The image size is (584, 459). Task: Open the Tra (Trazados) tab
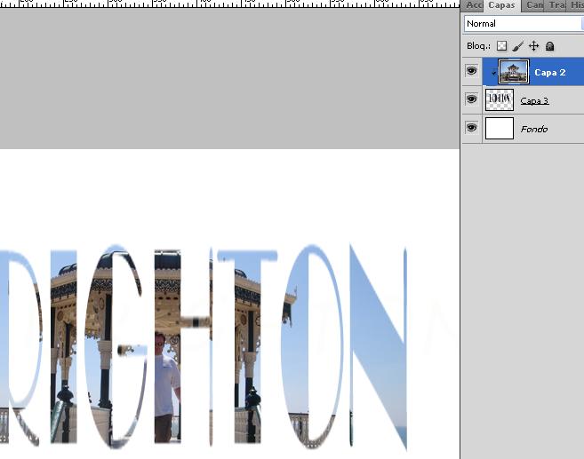[556, 5]
